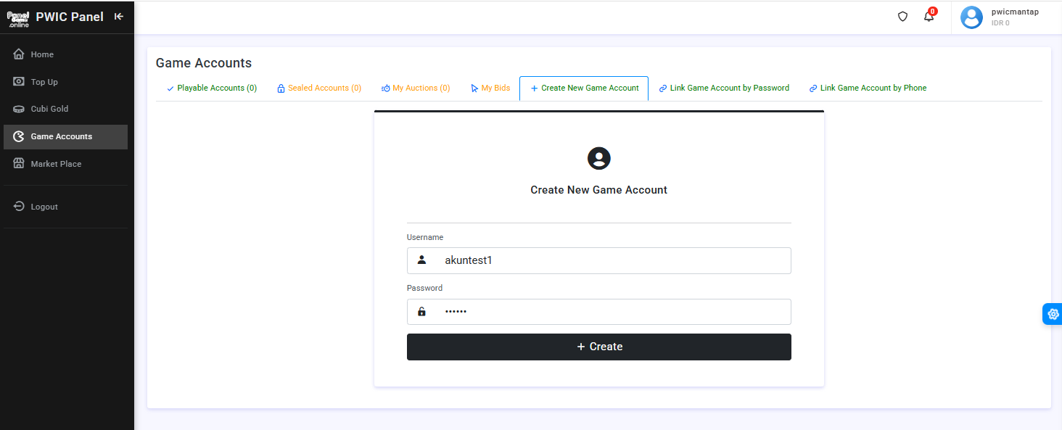View the My Auctions tab
The width and height of the screenshot is (1062, 430).
416,88
